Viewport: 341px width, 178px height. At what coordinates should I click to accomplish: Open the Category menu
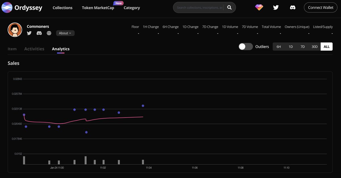click(132, 8)
